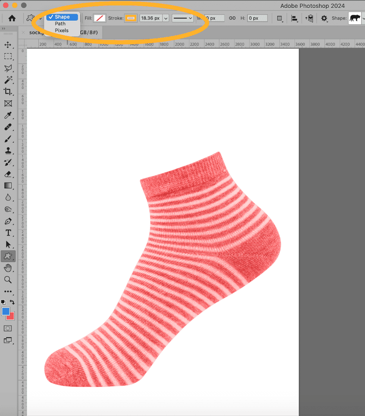The width and height of the screenshot is (365, 416).
Task: Toggle the width-height link icon
Action: 232,18
